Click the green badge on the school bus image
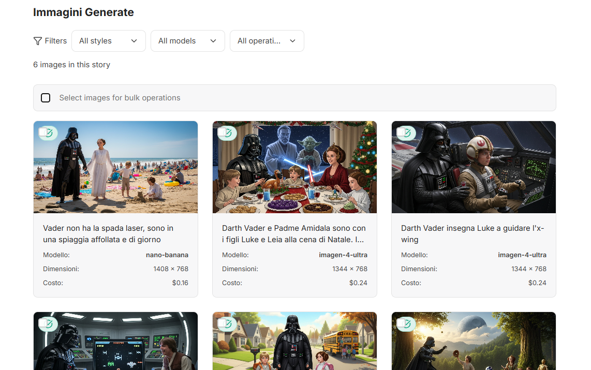The height and width of the screenshot is (370, 591). tap(228, 324)
